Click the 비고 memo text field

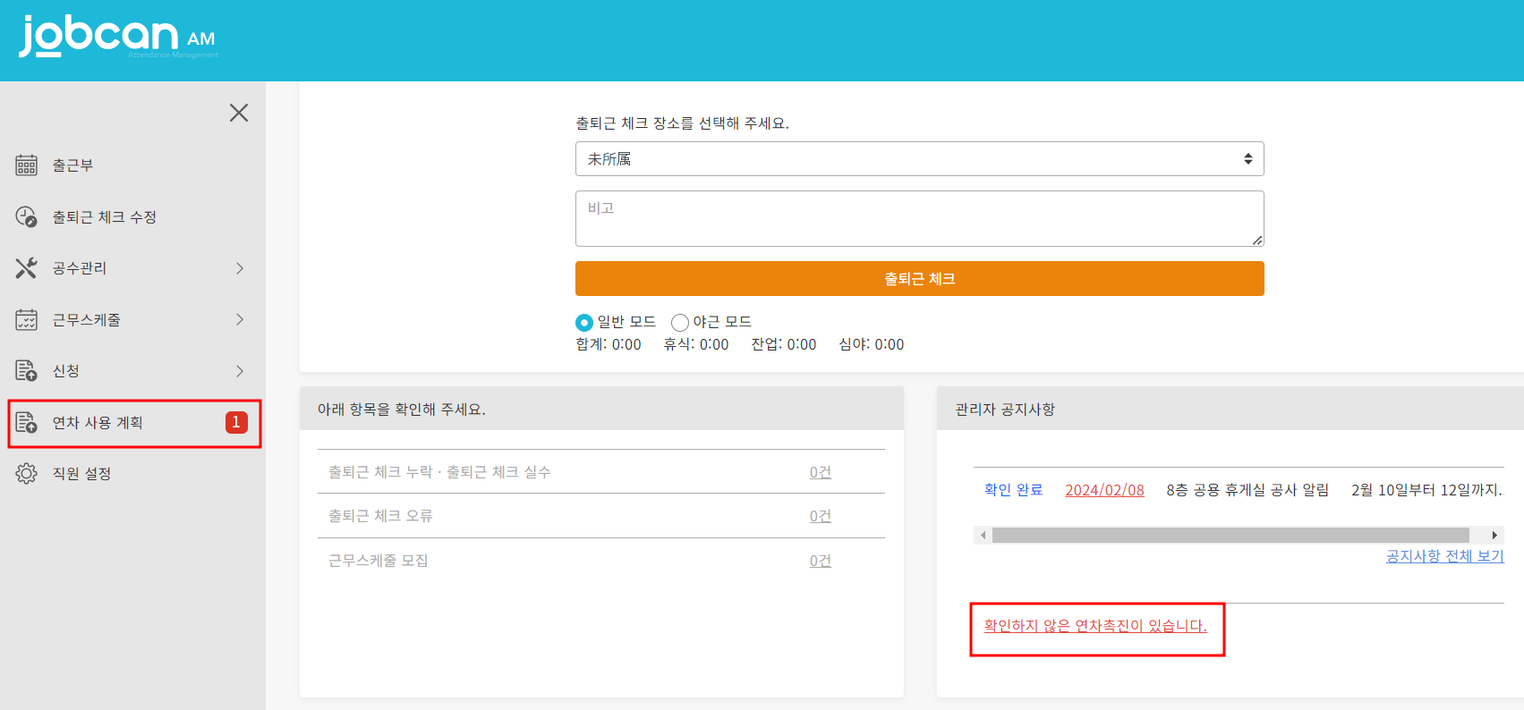(919, 218)
